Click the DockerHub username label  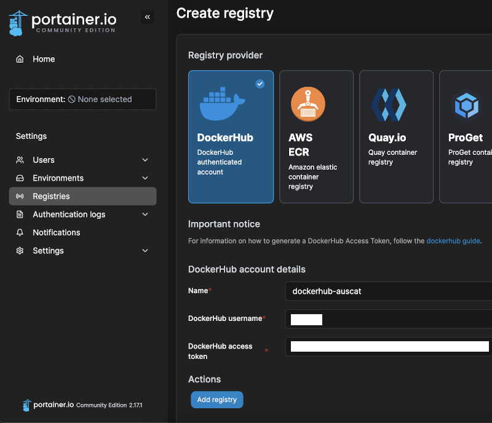click(225, 318)
